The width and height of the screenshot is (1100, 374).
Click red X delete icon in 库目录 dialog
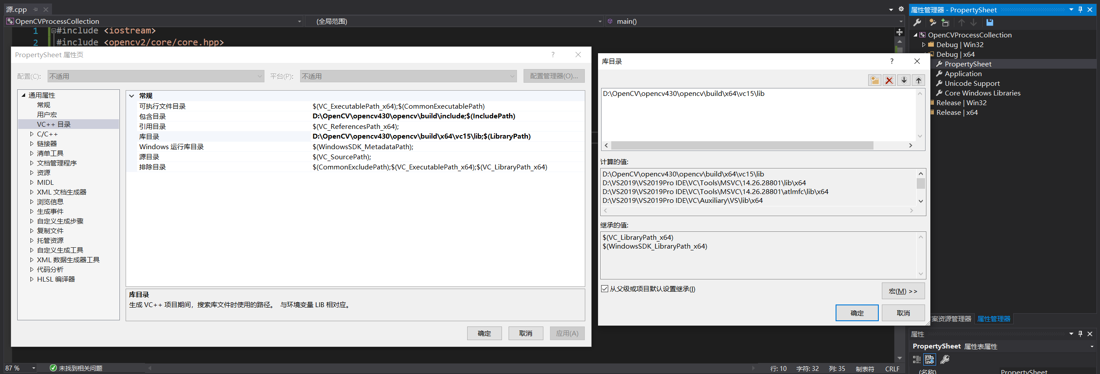(889, 80)
